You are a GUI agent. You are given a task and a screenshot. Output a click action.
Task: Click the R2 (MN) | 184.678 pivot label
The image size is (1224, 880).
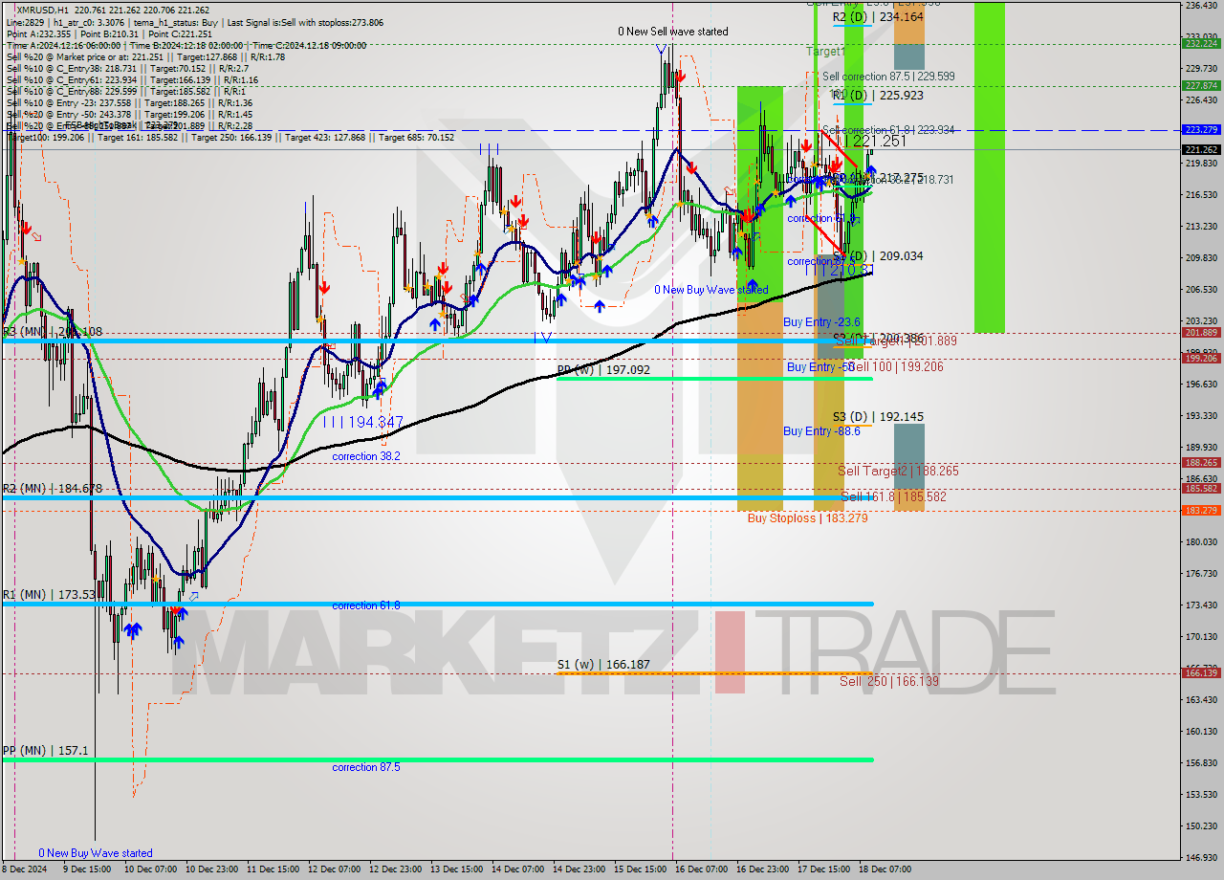[52, 489]
